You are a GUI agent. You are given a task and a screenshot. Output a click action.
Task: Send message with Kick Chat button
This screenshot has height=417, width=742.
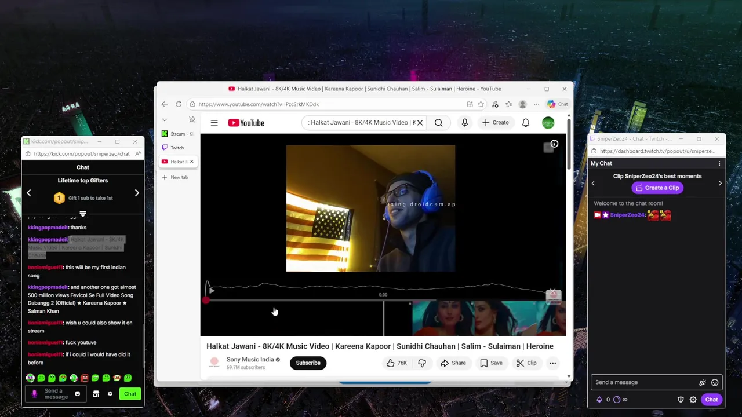point(130,394)
